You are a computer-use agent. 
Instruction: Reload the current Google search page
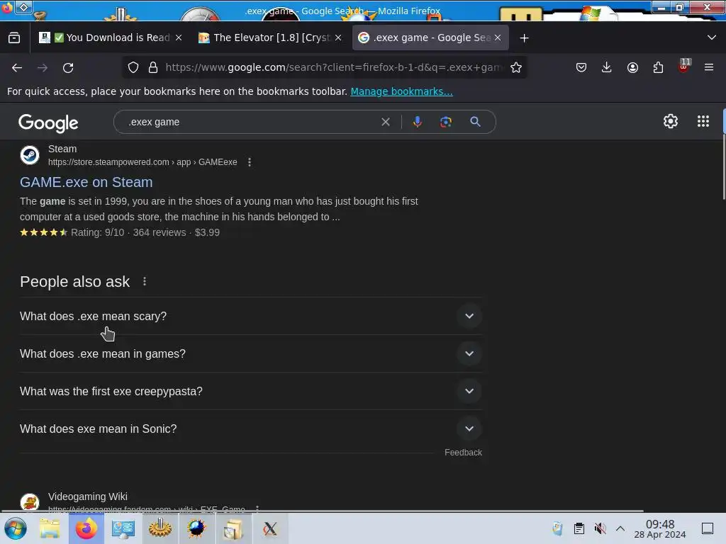click(68, 68)
